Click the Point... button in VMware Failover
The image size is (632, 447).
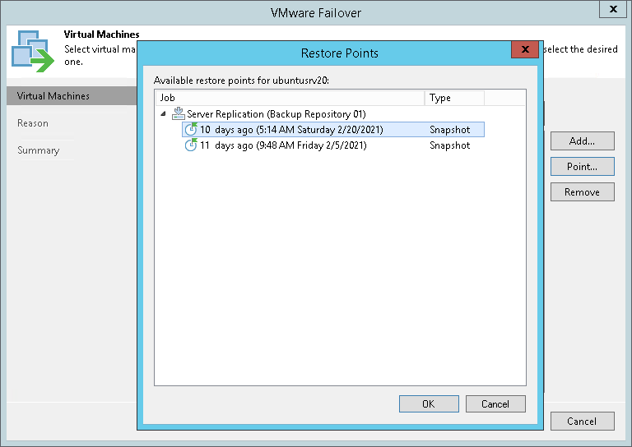coord(583,166)
